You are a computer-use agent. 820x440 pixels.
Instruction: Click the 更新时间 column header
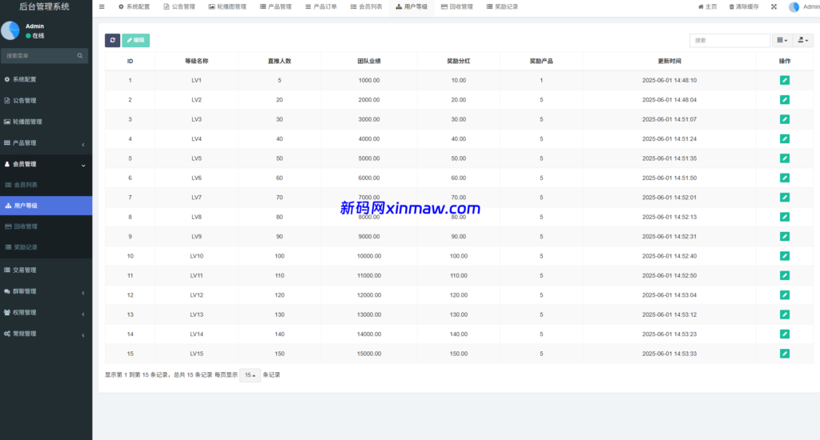[x=669, y=61]
